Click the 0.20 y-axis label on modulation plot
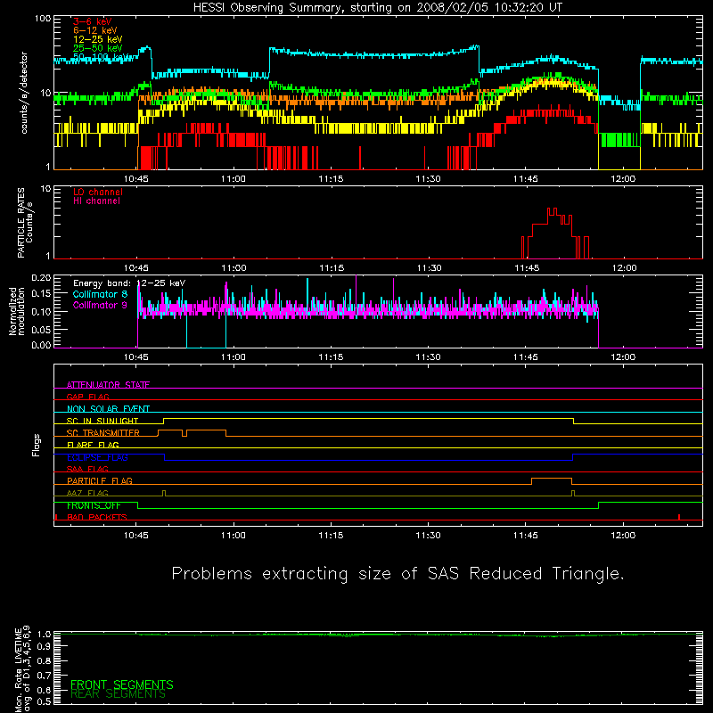 click(41, 277)
